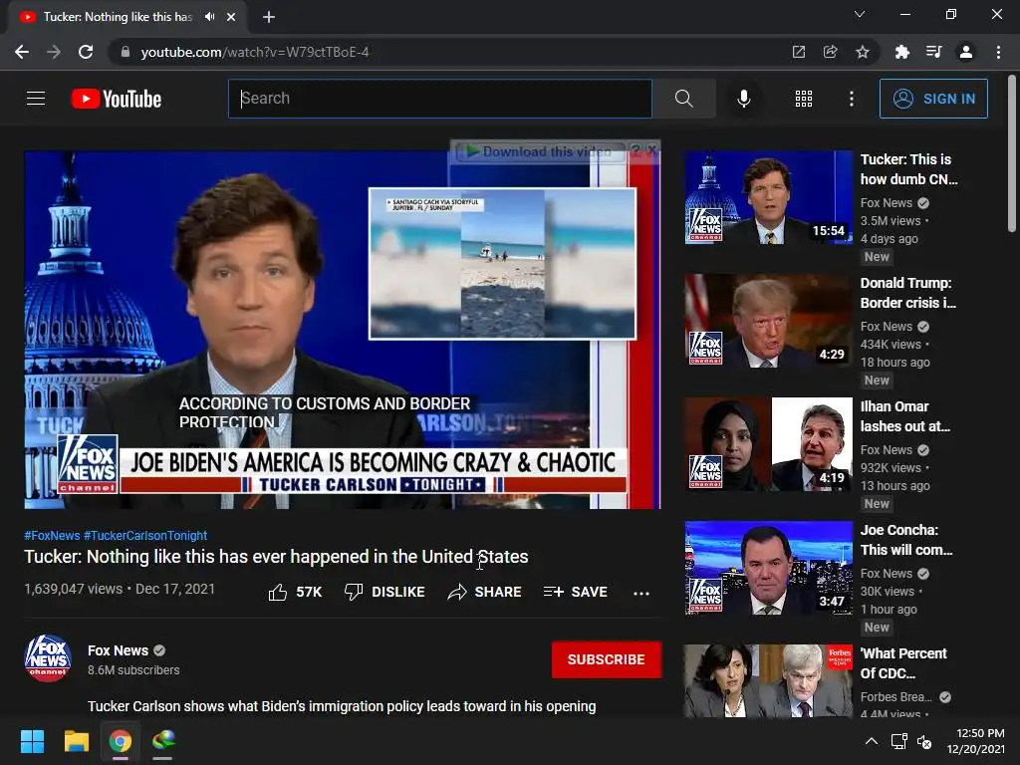Open a new browser tab
This screenshot has height=765, width=1020.
(x=269, y=17)
